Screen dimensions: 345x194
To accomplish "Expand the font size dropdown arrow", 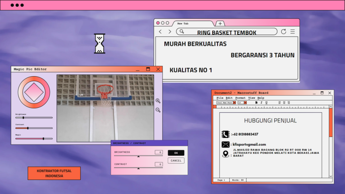I will point(245,103).
